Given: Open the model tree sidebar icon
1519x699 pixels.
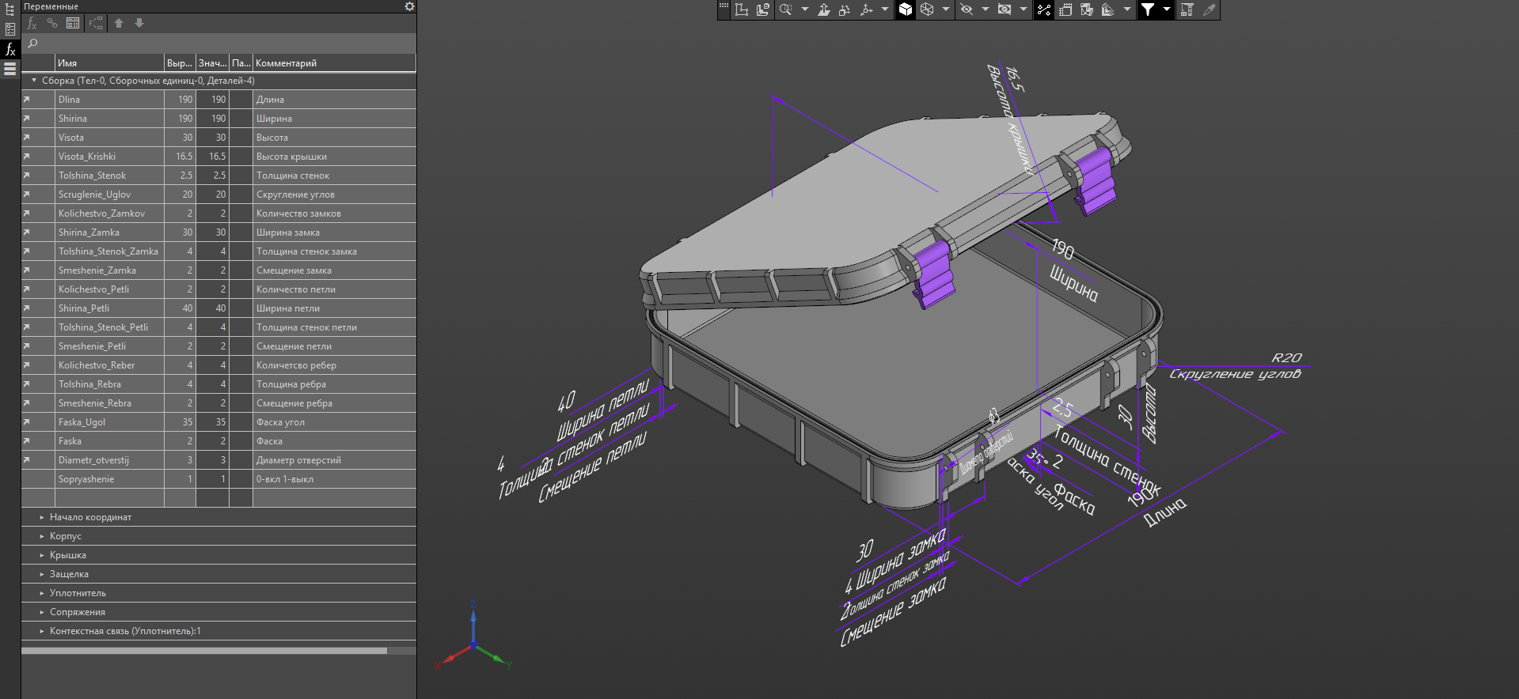Looking at the screenshot, I should tap(9, 9).
